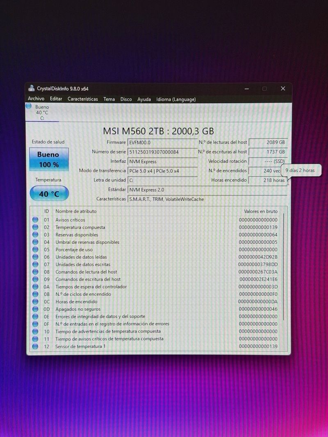Click the Nombre de atributo column header

[x=76, y=211]
